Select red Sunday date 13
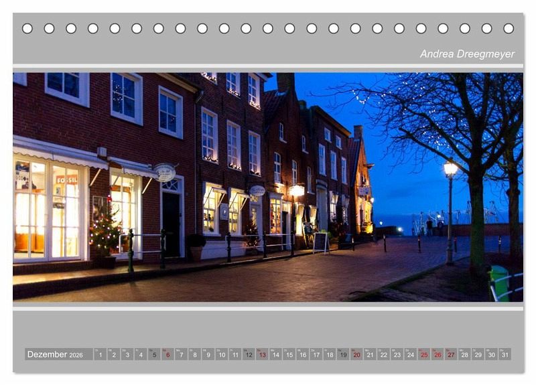This screenshot has width=536, height=385. 262,354
